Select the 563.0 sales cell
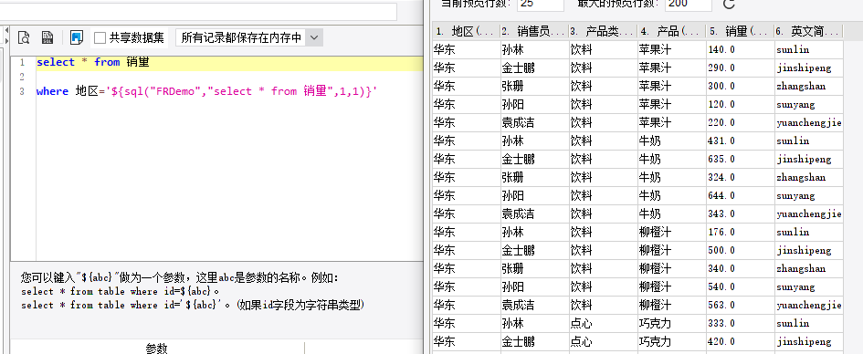The width and height of the screenshot is (863, 354). click(740, 305)
